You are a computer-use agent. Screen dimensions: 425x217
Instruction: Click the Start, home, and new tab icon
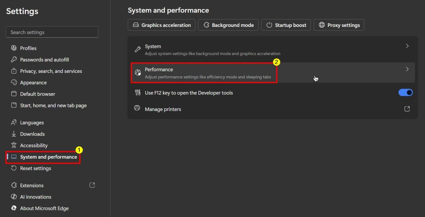click(x=14, y=105)
